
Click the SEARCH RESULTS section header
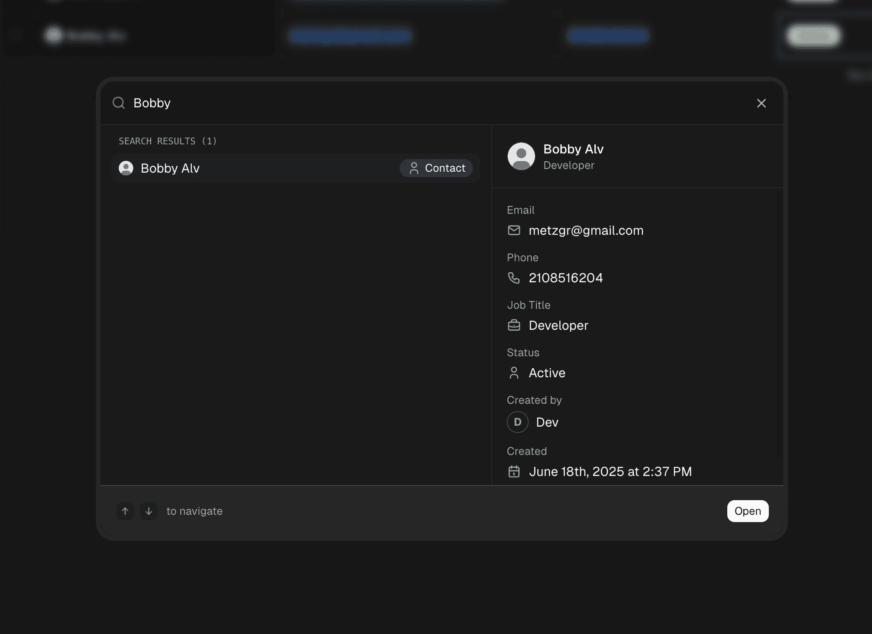coord(168,141)
